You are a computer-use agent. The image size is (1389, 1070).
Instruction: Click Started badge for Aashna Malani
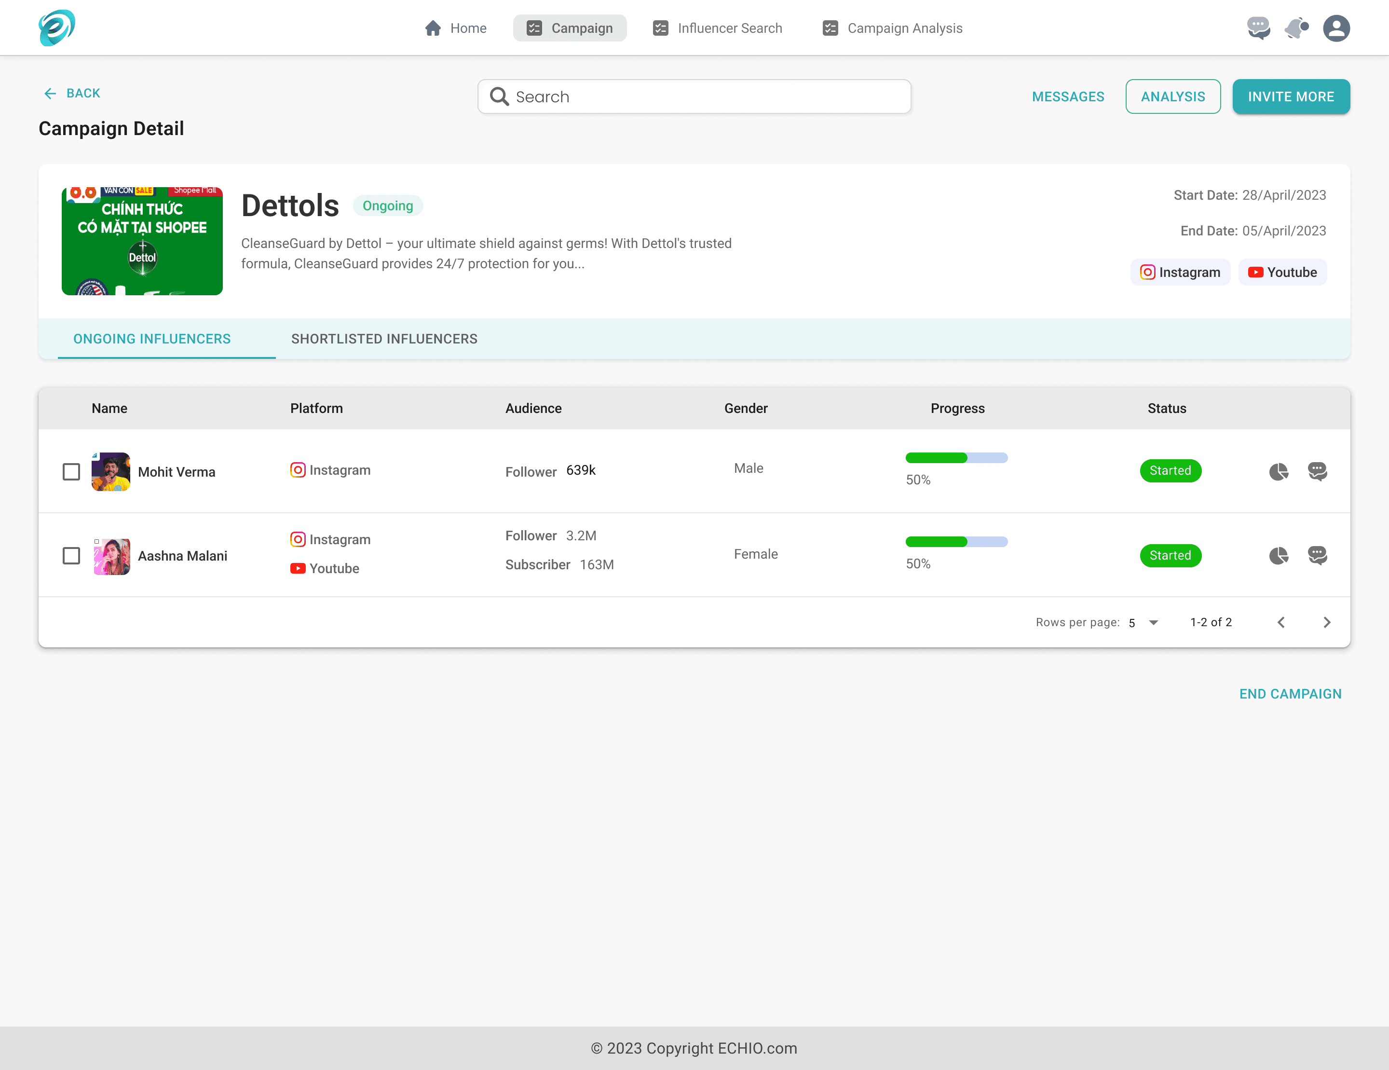click(1170, 556)
